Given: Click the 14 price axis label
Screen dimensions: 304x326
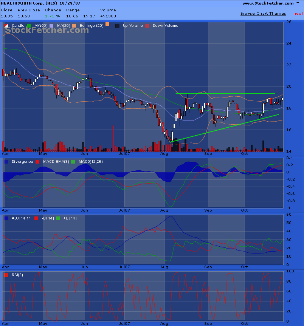Looking at the screenshot, I should 288,151.
